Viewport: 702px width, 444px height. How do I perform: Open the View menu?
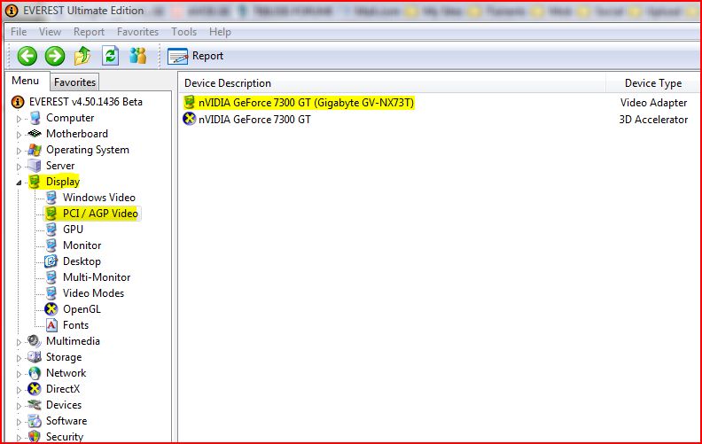click(50, 32)
